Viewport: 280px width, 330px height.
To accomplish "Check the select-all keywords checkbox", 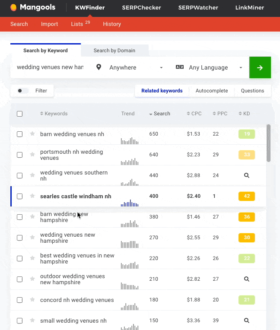I will (x=19, y=114).
